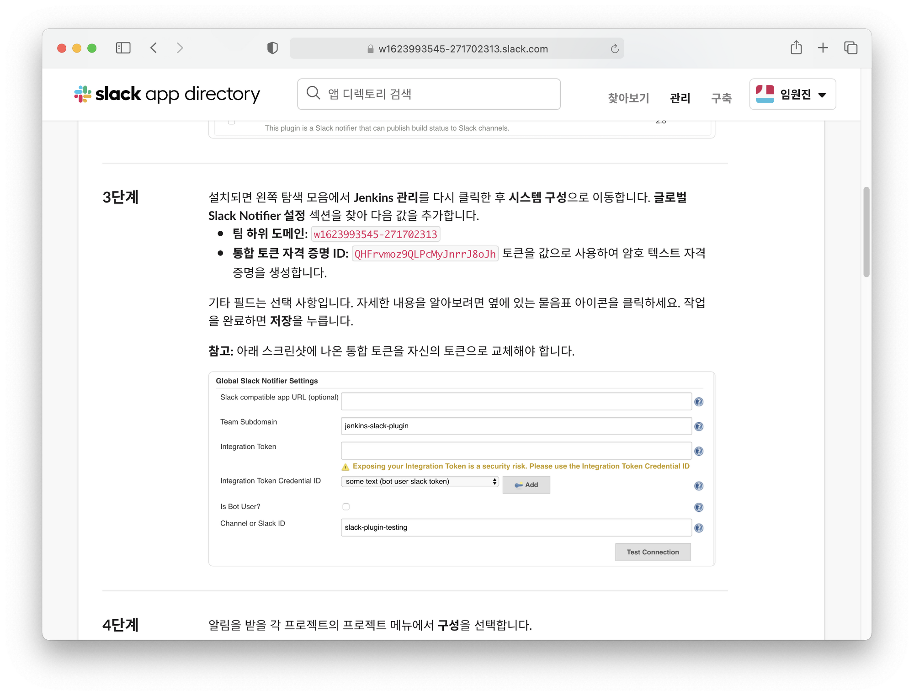Click help icon next to Team Subdomain
Viewport: 914px width, 696px height.
coord(699,426)
